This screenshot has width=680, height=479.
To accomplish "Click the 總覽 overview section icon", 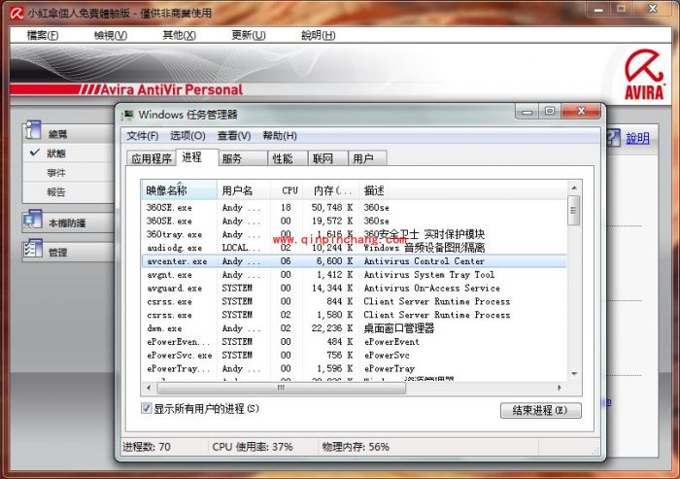I will click(32, 132).
